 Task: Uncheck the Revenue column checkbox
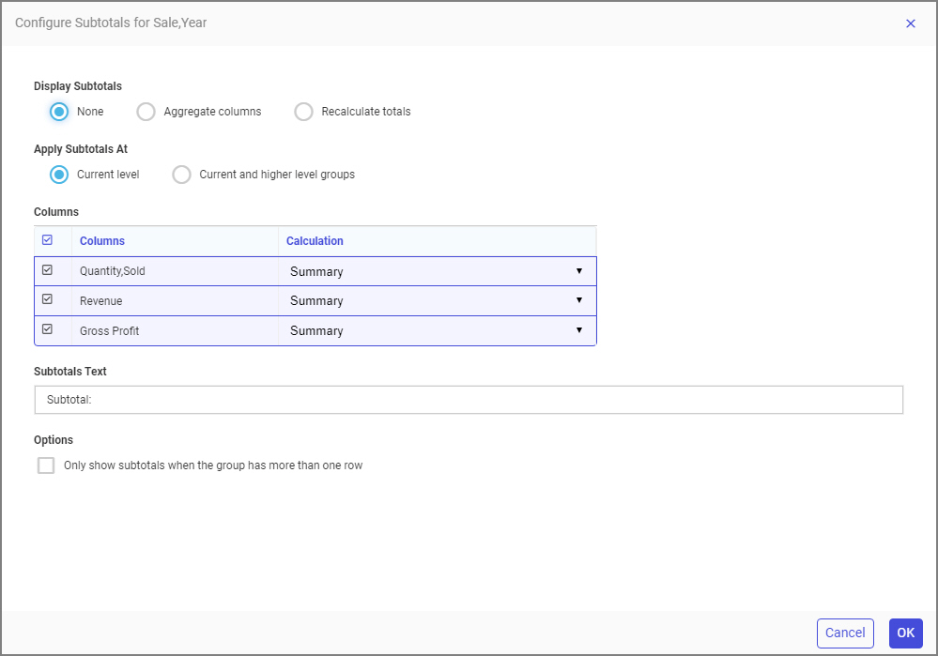click(49, 300)
